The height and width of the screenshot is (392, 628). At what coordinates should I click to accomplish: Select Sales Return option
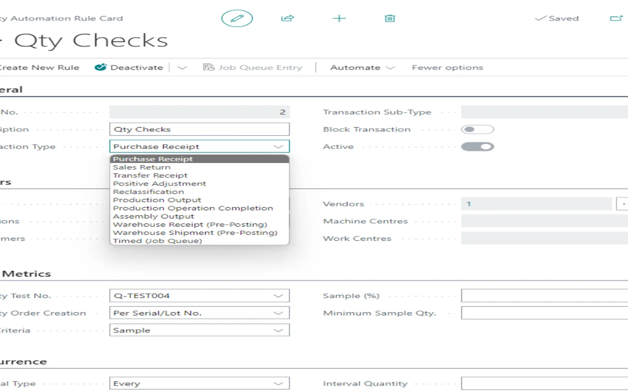pyautogui.click(x=199, y=167)
